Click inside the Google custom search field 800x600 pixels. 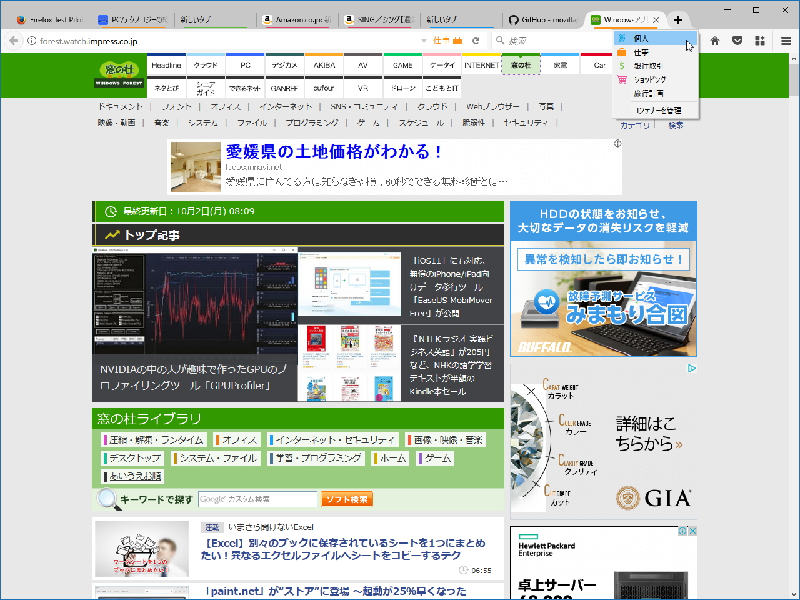(x=257, y=499)
